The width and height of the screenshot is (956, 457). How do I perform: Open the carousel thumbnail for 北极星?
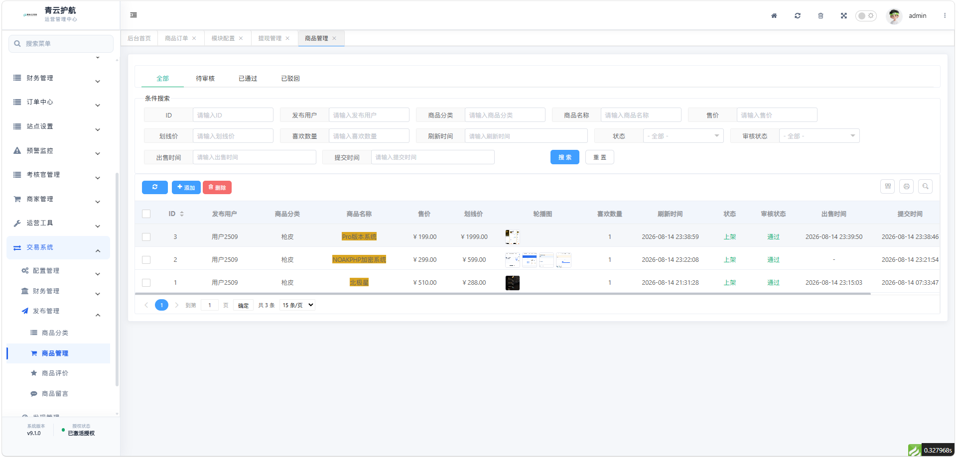click(x=513, y=283)
